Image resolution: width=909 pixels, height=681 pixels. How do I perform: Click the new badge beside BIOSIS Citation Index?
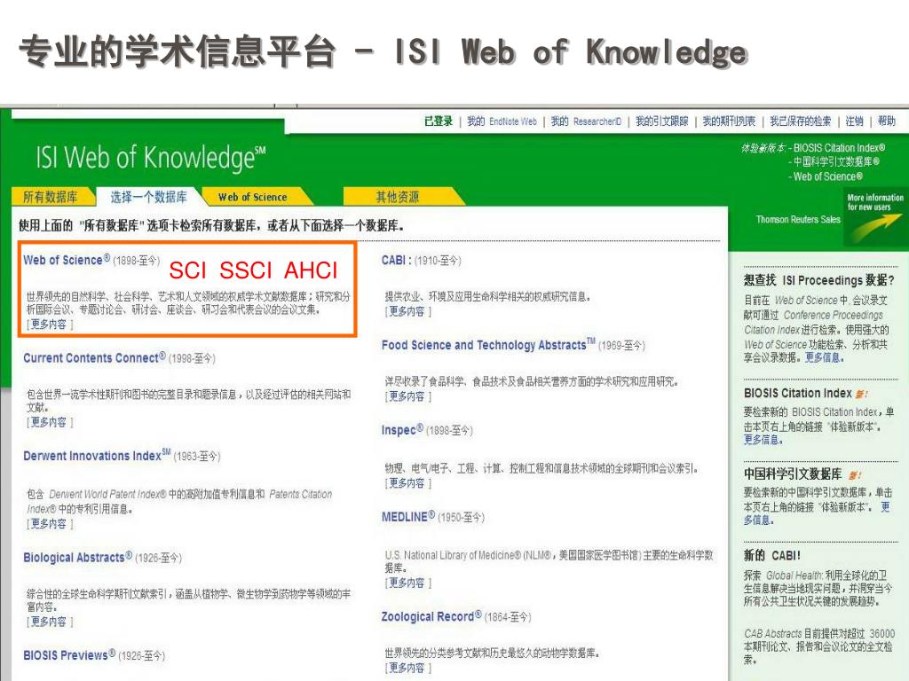coord(861,394)
